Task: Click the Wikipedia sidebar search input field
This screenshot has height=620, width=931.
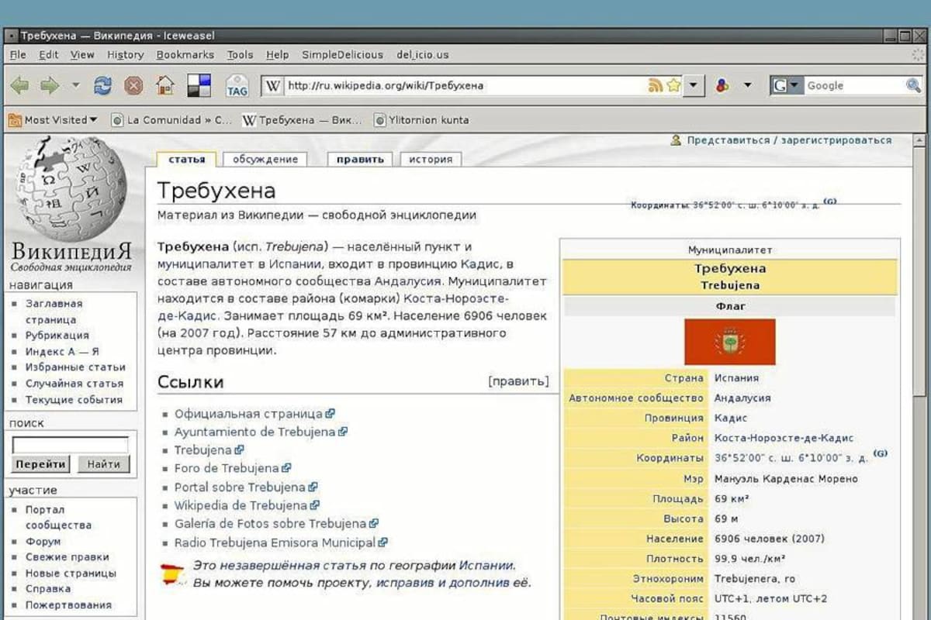Action: point(70,445)
